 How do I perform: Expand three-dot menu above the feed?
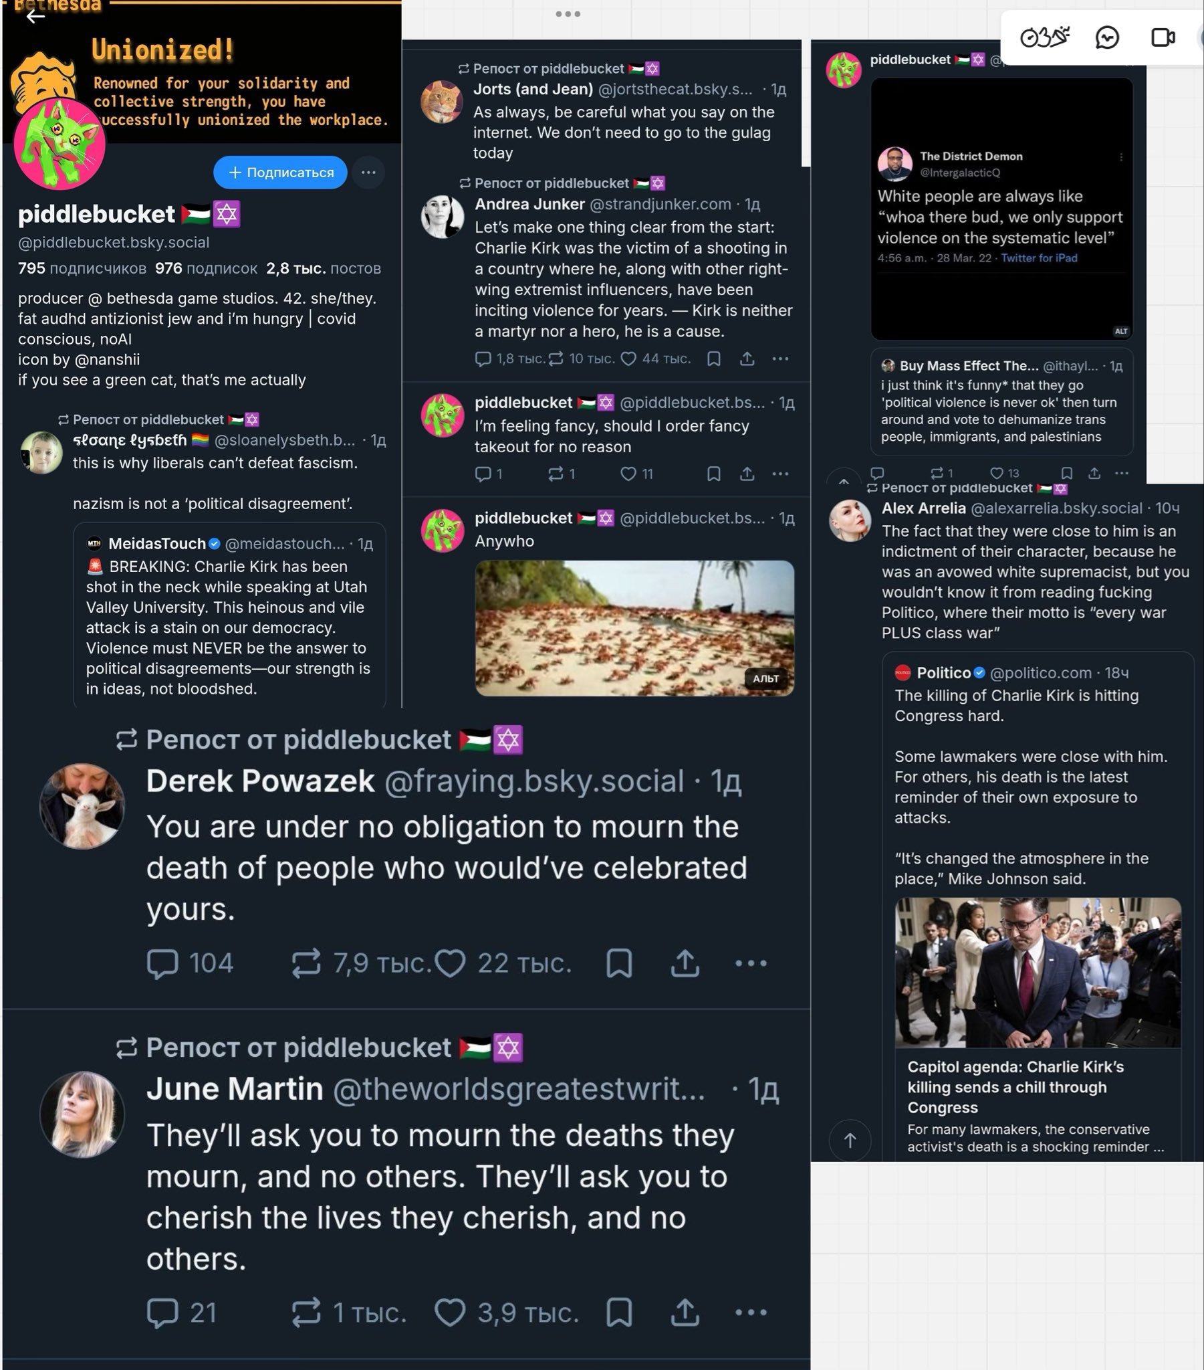568,13
